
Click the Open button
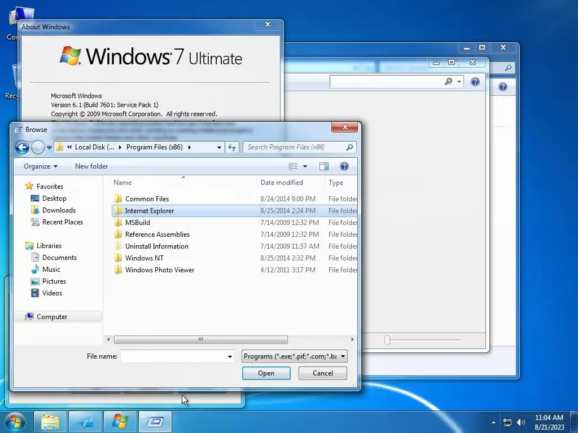(266, 373)
